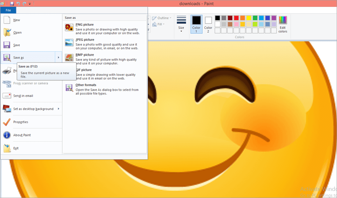The height and width of the screenshot is (198, 337).
Task: Click the New blank document icon
Action: click(7, 20)
